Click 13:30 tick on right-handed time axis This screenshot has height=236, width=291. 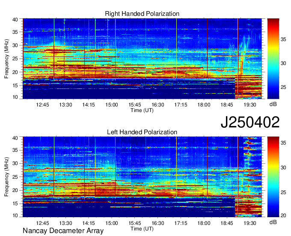coord(65,105)
